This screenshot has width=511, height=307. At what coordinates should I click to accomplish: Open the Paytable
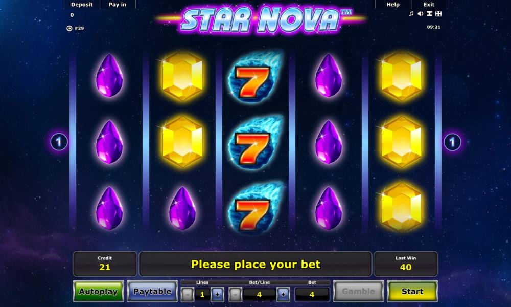(152, 291)
